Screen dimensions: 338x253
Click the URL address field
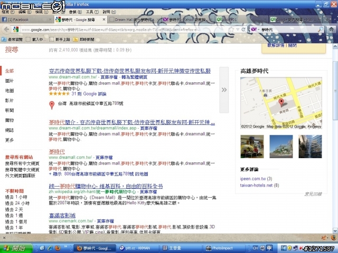coord(124,30)
